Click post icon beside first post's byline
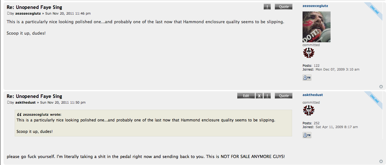The width and height of the screenshot is (386, 165). 8,14
